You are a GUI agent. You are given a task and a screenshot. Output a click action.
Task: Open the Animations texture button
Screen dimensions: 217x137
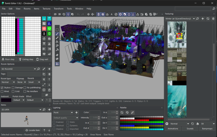click(173, 129)
